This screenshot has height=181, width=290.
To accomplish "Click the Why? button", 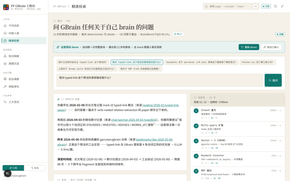I will coord(178,34).
